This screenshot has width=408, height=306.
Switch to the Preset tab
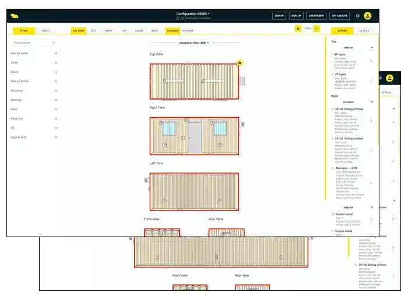46,30
